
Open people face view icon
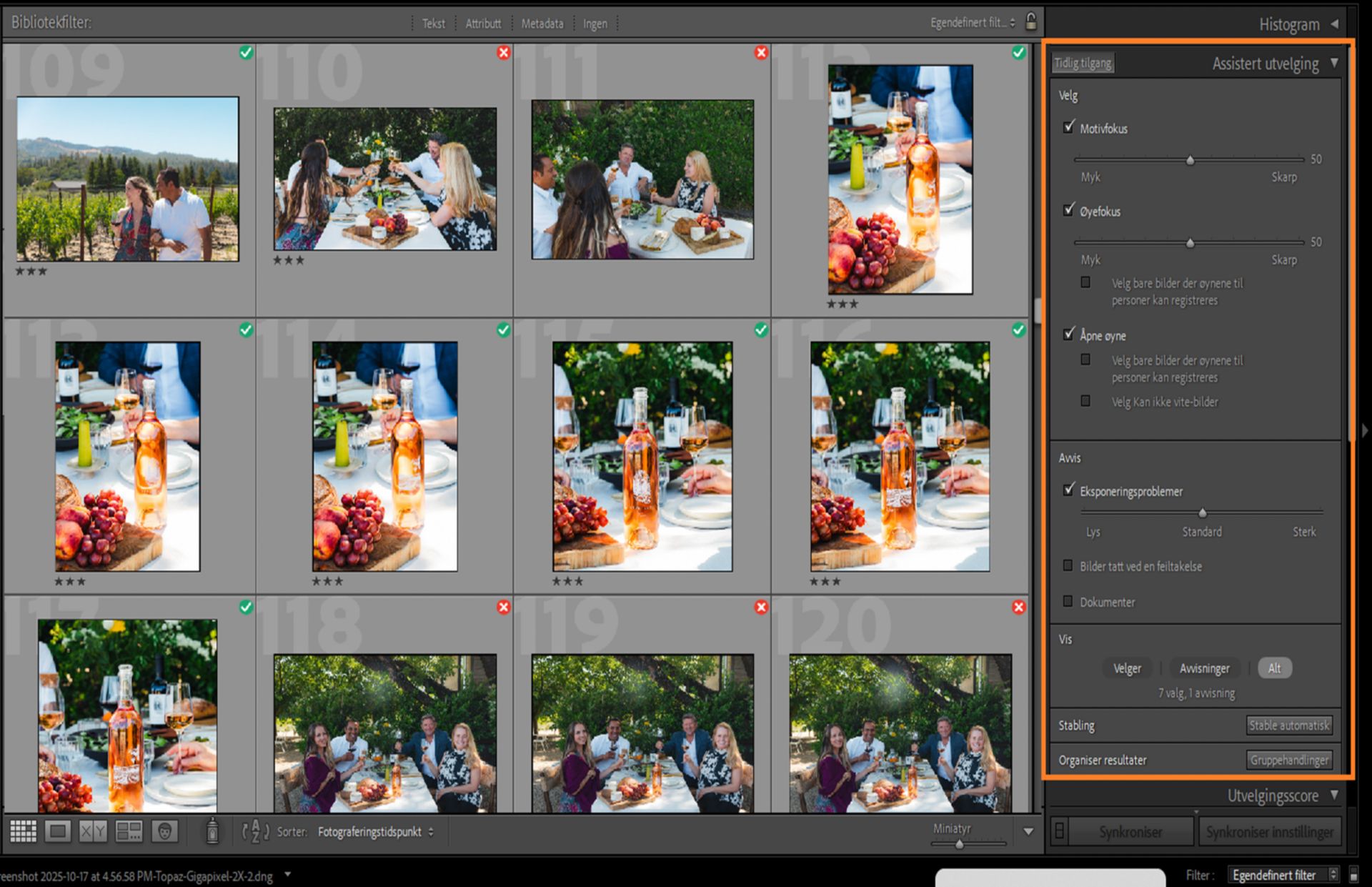(164, 831)
